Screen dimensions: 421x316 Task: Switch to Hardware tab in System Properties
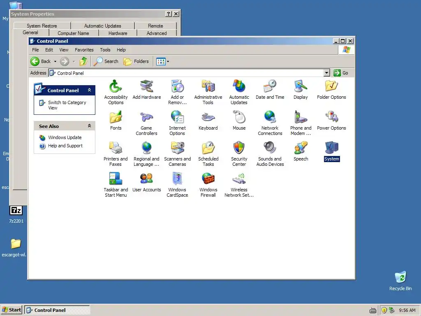(118, 33)
